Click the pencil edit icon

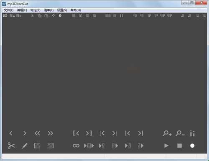pyautogui.click(x=25, y=146)
